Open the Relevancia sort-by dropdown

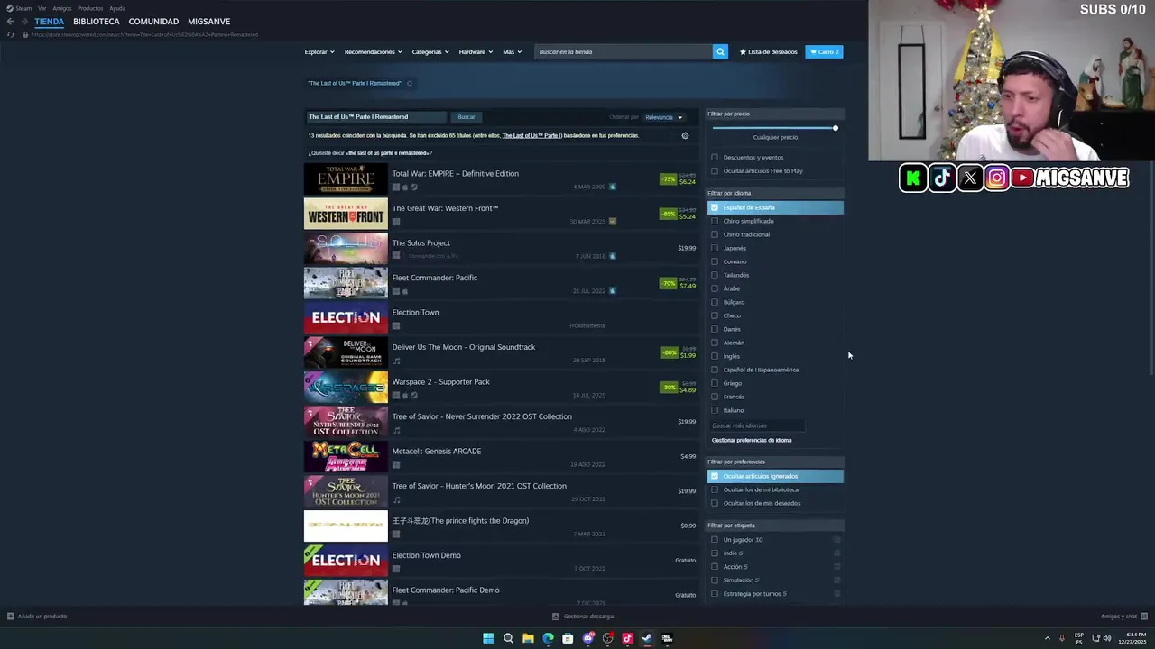(663, 117)
